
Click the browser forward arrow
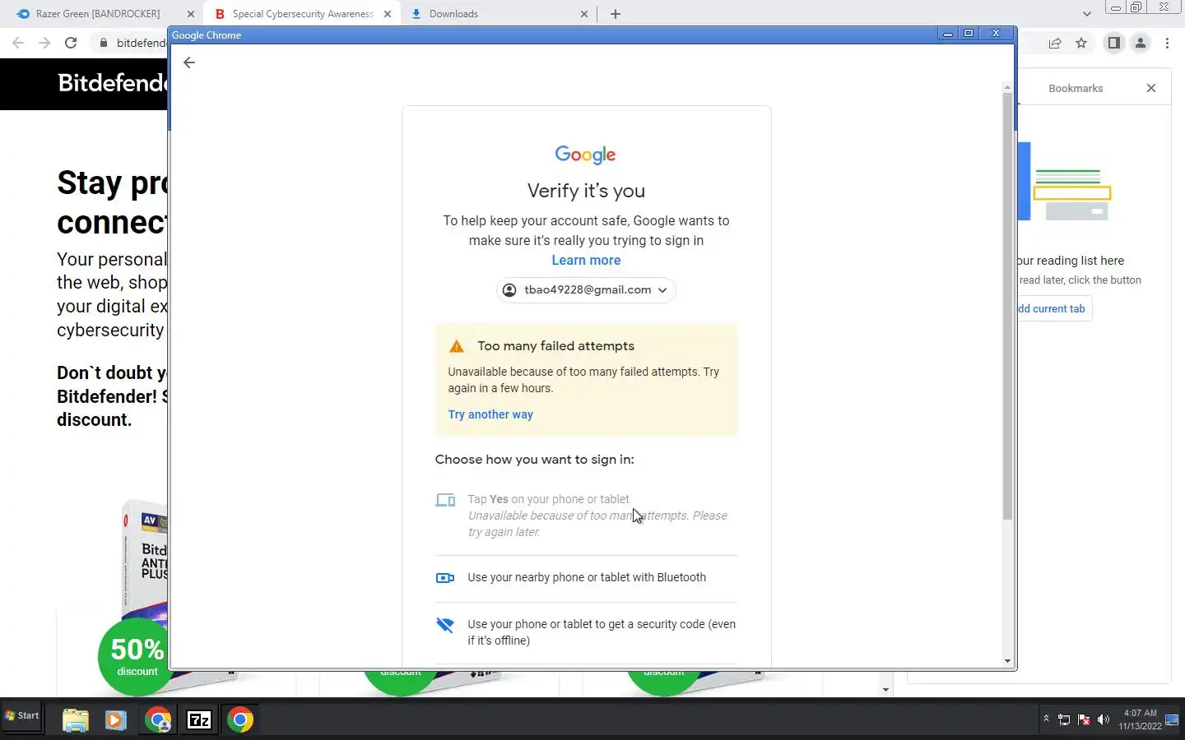coord(44,43)
